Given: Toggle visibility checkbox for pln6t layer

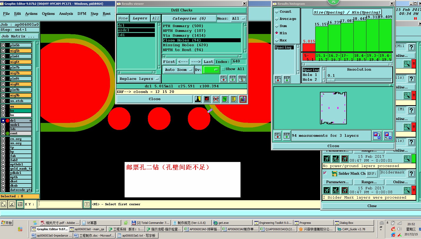Looking at the screenshot, I should point(3,56).
